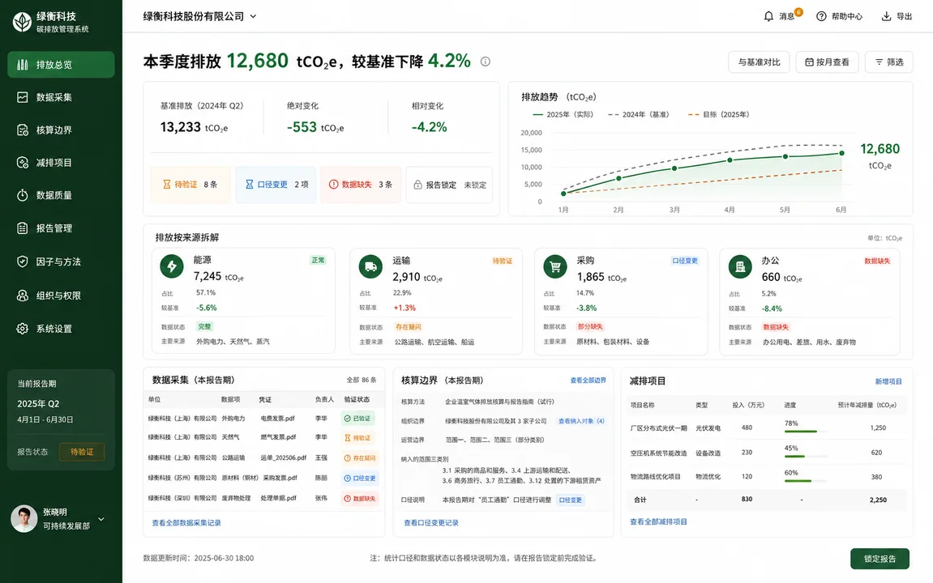Click the 待验证 8 条 status chip
933x583 pixels.
click(x=190, y=185)
